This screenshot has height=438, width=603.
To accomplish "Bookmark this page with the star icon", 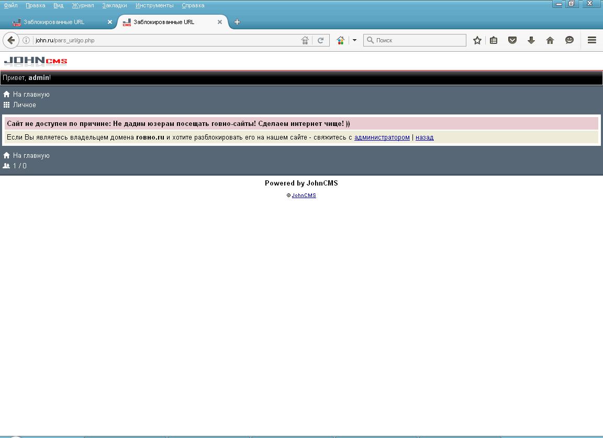I will click(477, 40).
